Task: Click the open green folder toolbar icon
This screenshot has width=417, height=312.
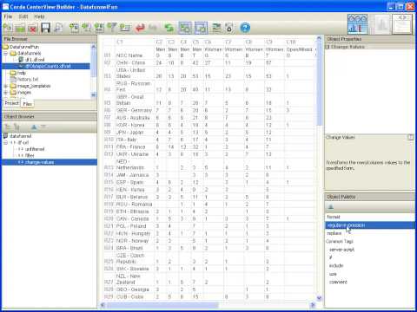Action: click(20, 28)
